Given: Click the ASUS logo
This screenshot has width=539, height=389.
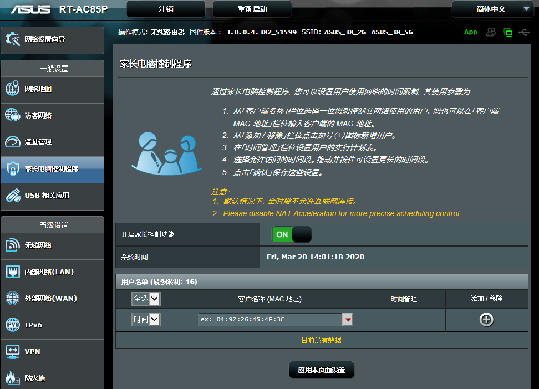Looking at the screenshot, I should click(x=31, y=9).
